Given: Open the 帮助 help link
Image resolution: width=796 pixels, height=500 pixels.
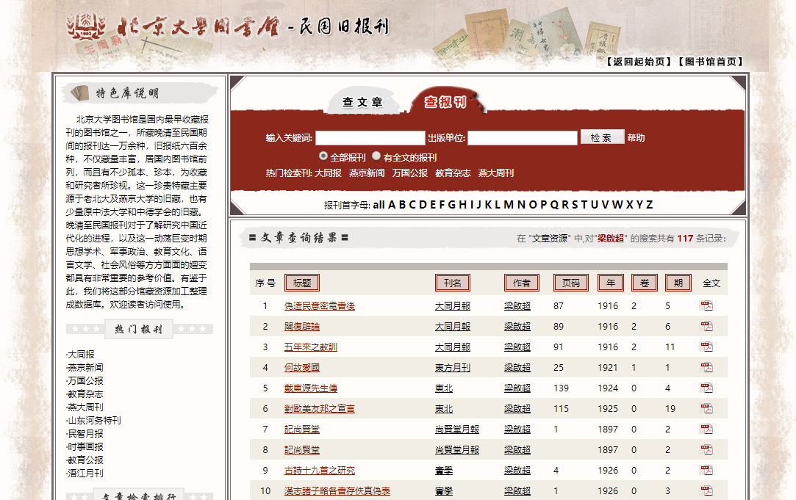Looking at the screenshot, I should coord(636,138).
